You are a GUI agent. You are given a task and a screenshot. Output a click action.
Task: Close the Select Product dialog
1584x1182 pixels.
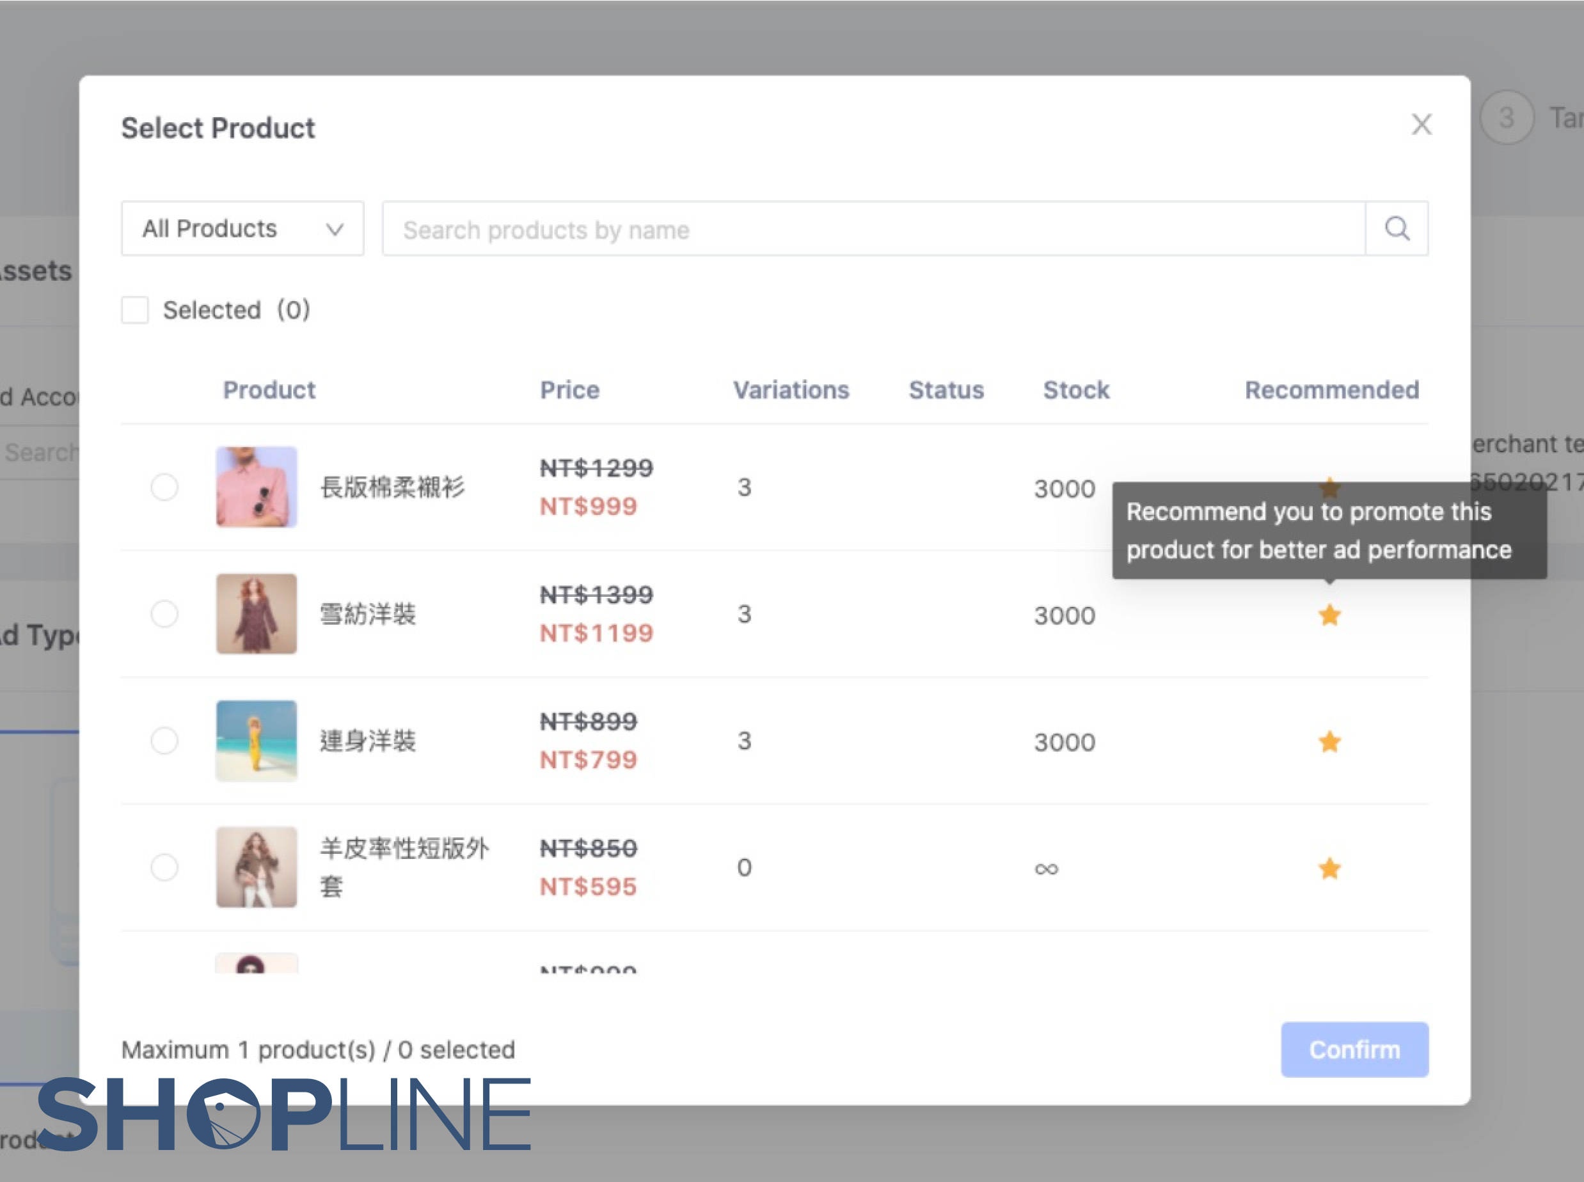tap(1421, 125)
